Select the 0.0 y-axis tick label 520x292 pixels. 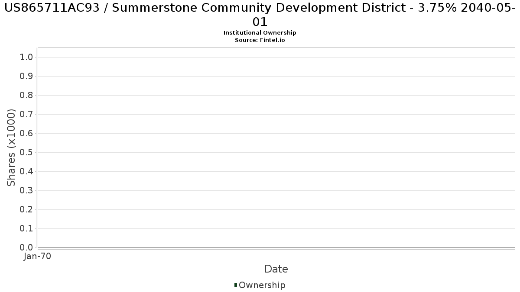point(26,247)
